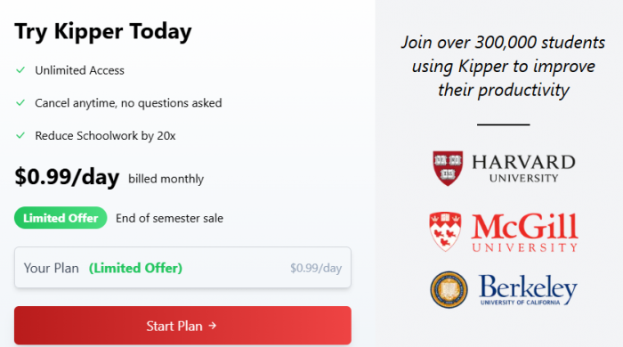Click the McGill UNIVERSITY red wordmark
This screenshot has width=623, height=347.
click(x=524, y=232)
